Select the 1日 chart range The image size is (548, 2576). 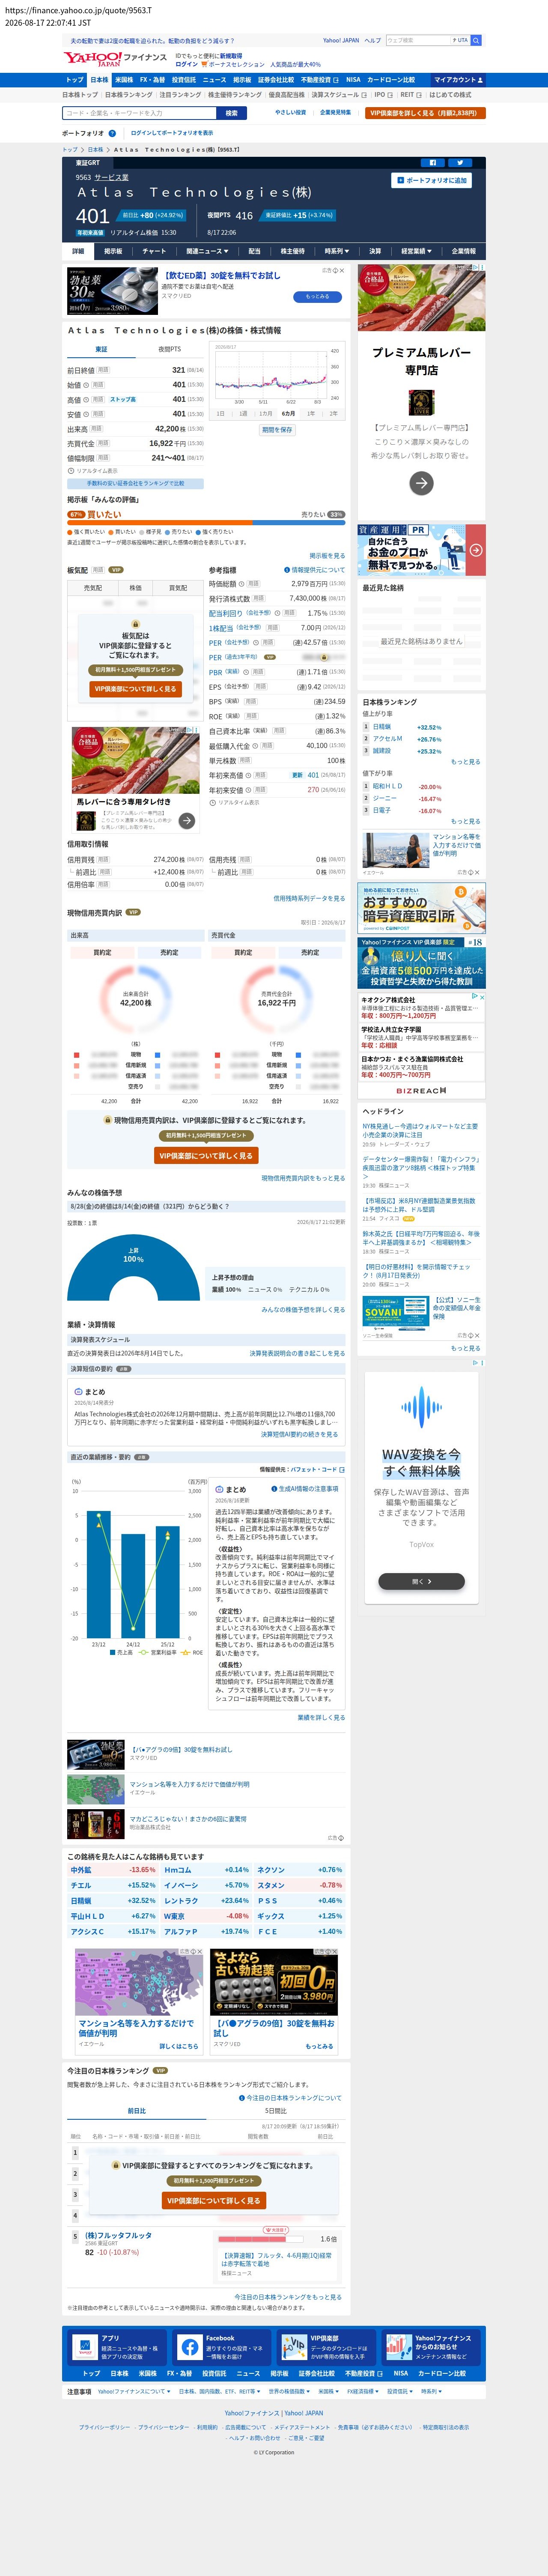[221, 413]
